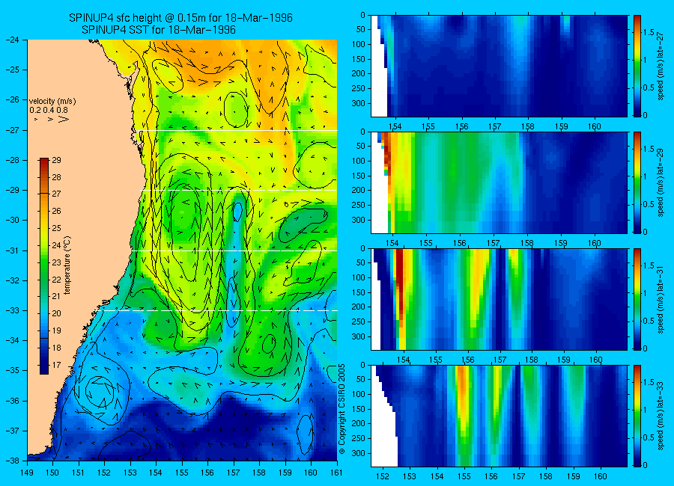
Task: Click the white transect line at latitude -29
Action: pos(239,190)
